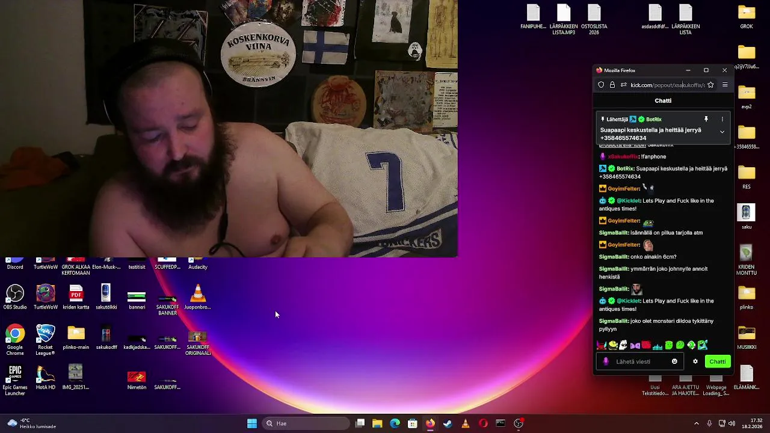Click SigmaBallit name before 'onko ainakin 6cm?'
The height and width of the screenshot is (433, 770).
coord(614,257)
